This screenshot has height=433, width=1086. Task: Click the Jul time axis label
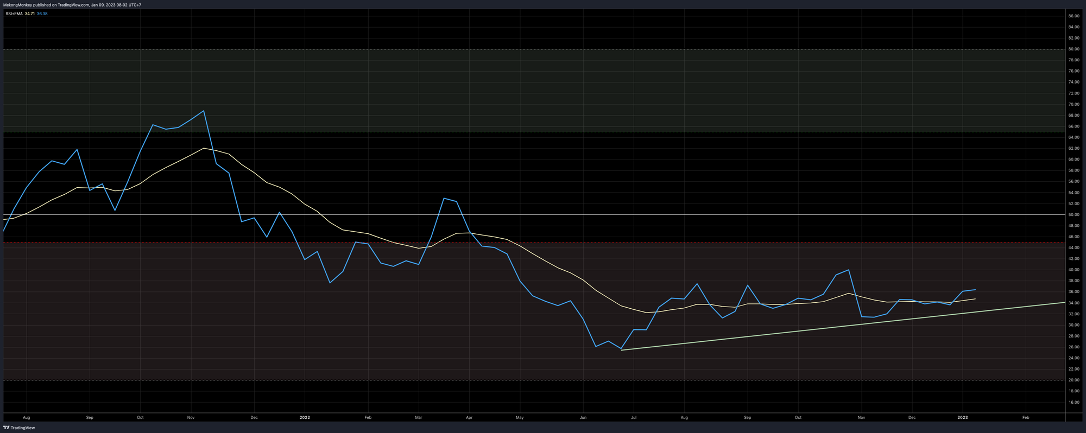point(633,417)
